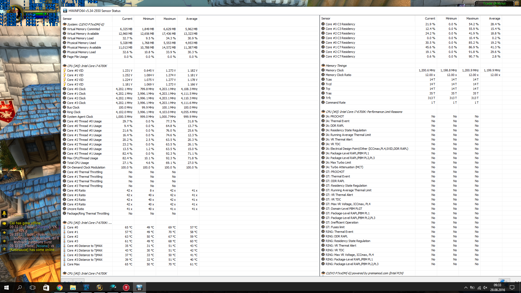The image size is (521, 293).
Task: Open the taskbar search magnifier
Action: pos(20,288)
